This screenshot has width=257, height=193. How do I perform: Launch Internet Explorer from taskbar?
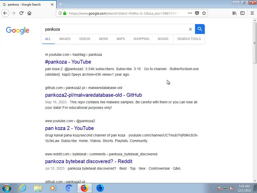click(22, 188)
